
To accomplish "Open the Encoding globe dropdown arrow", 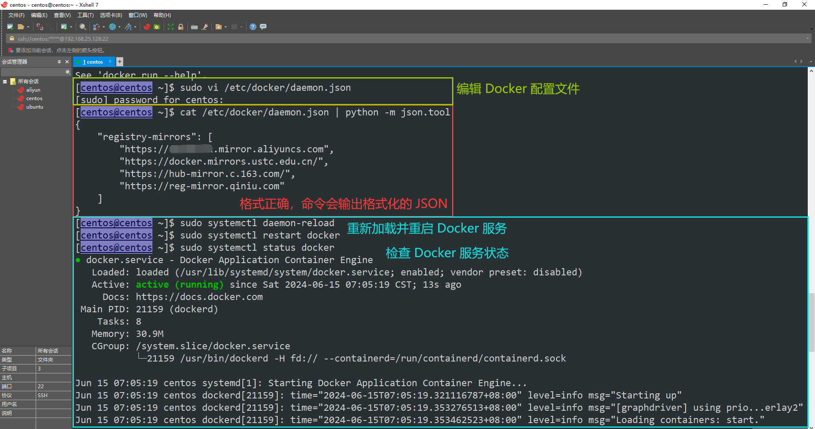I will [x=119, y=27].
